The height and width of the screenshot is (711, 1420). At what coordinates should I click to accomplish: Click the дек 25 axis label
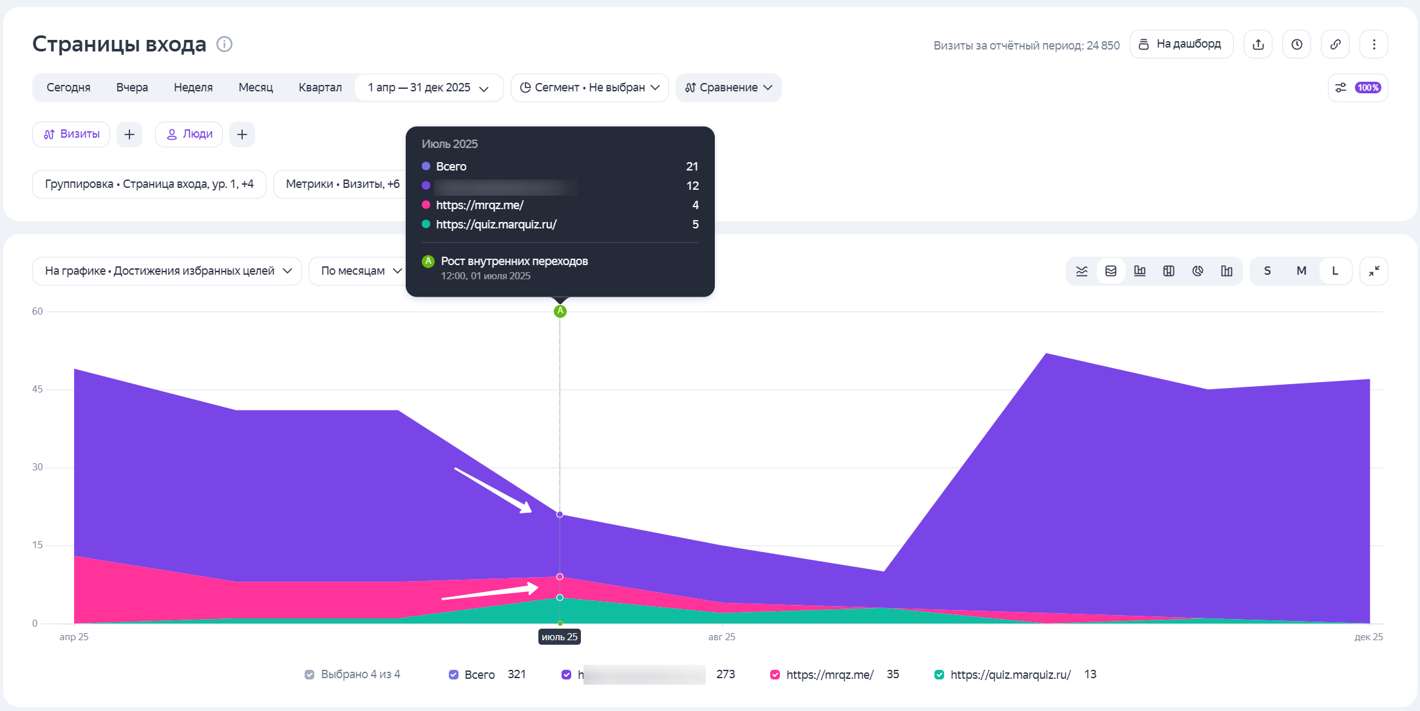(x=1368, y=637)
